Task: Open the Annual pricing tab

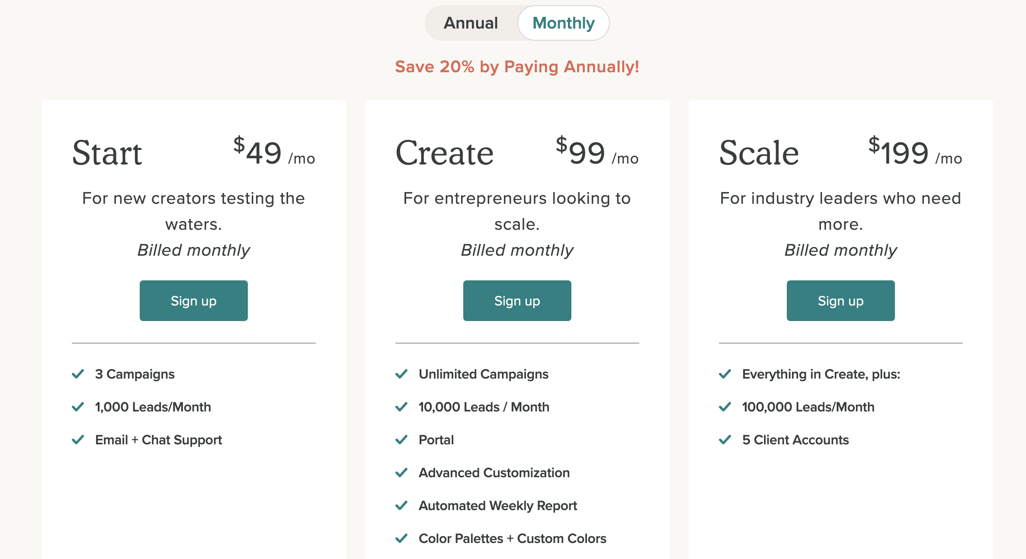Action: point(470,23)
